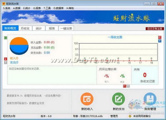Toggle the red 收 income series marker
Screen dimensions: 166x120
click(160, 37)
